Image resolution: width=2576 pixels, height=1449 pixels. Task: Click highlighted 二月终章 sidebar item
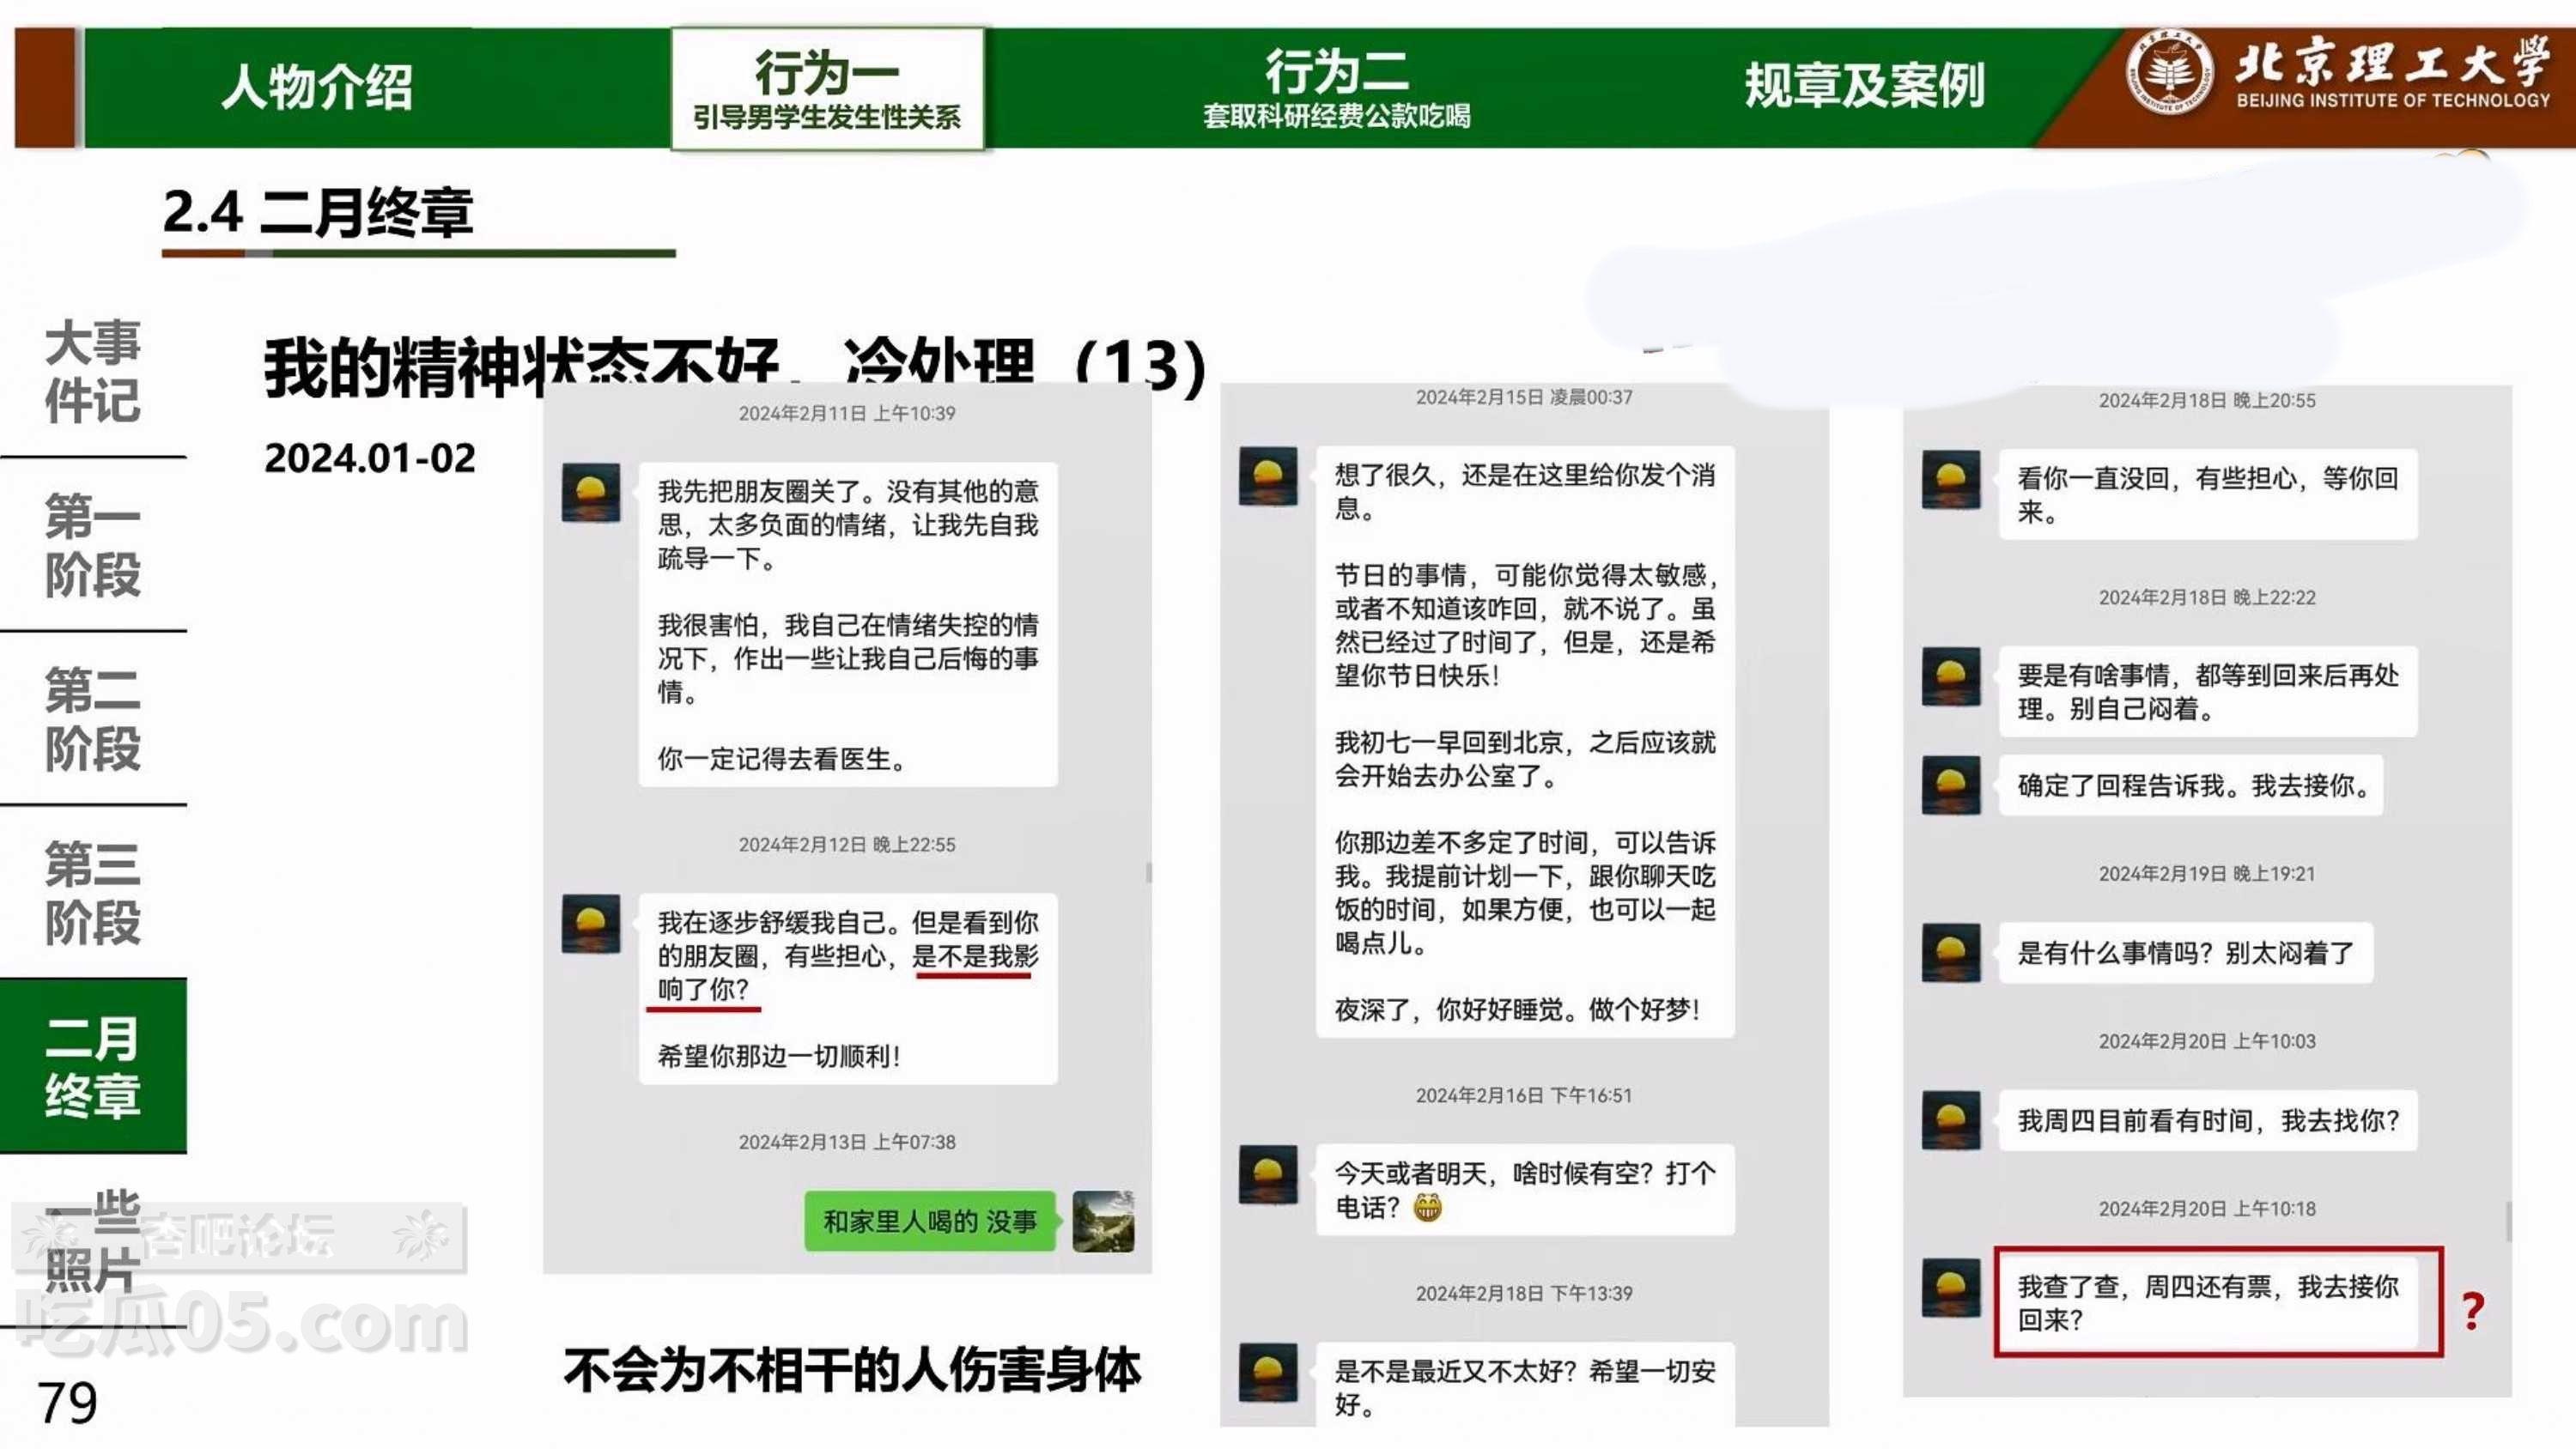[x=92, y=1066]
